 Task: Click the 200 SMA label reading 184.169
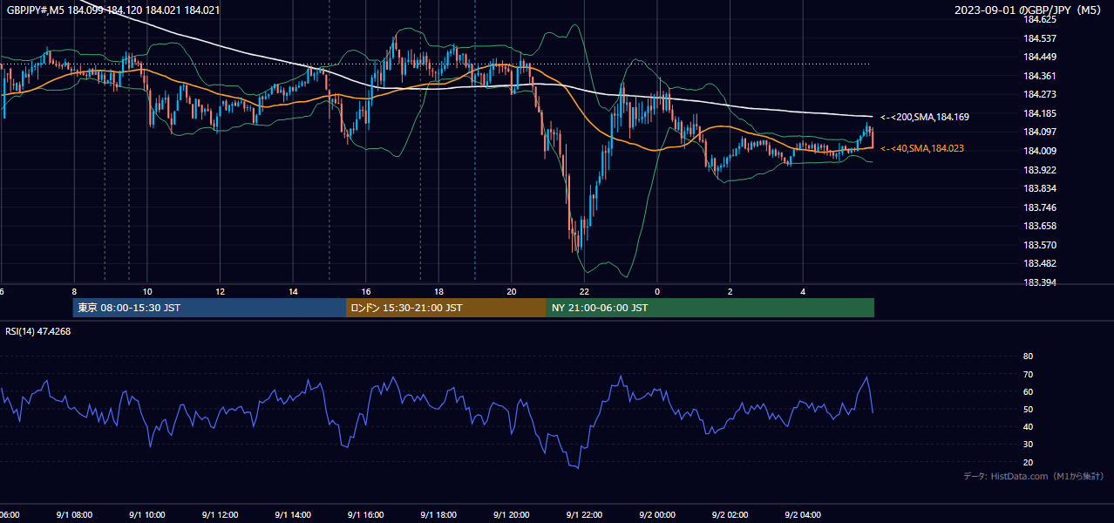pos(925,117)
